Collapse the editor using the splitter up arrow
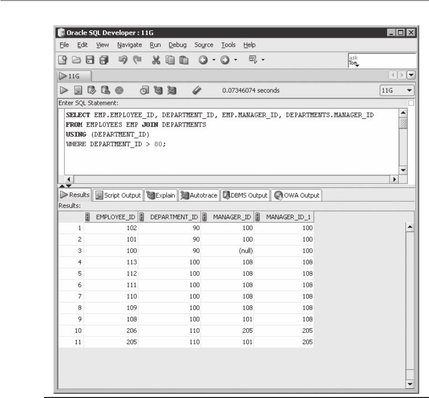429x398 pixels. (62, 186)
